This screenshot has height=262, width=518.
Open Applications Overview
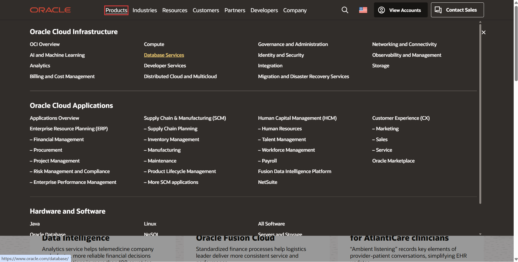click(54, 118)
